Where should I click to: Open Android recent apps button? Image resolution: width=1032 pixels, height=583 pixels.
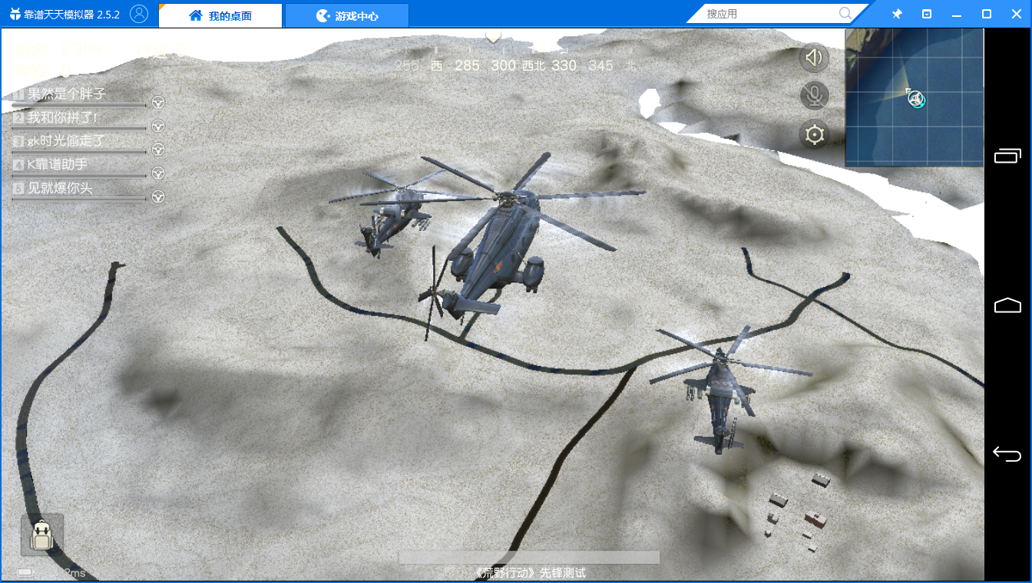click(x=1007, y=156)
